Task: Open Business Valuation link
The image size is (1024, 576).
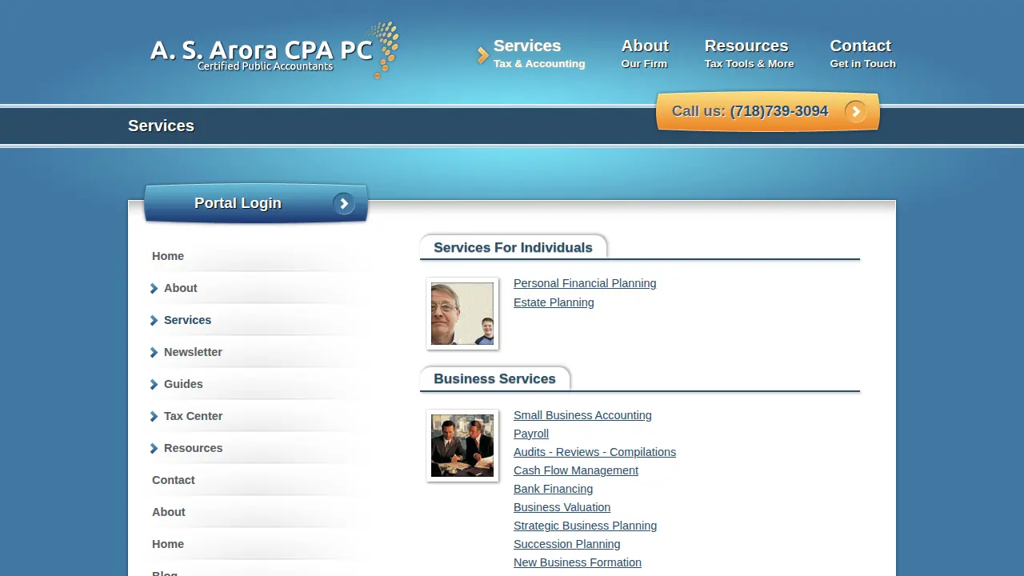Action: click(562, 507)
